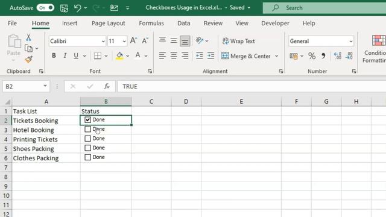Check the Clothes Packing Done checkbox

coord(87,157)
